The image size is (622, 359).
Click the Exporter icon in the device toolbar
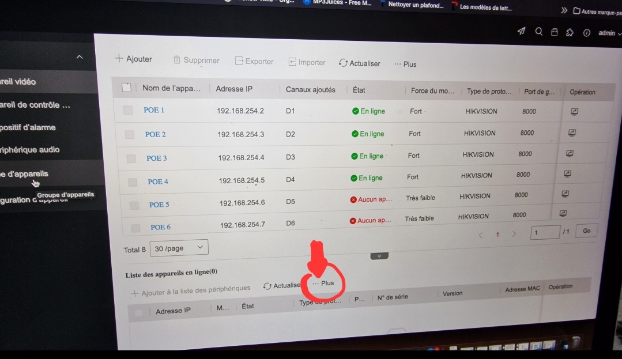239,61
